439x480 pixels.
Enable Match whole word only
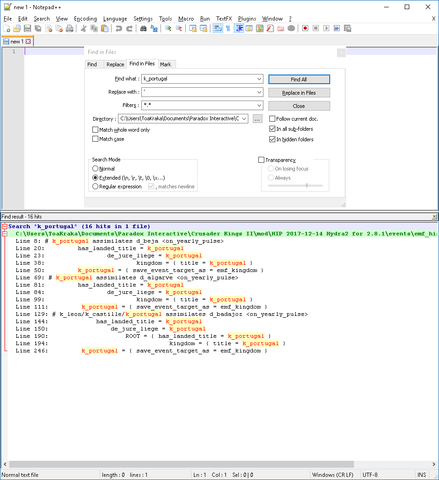click(96, 130)
